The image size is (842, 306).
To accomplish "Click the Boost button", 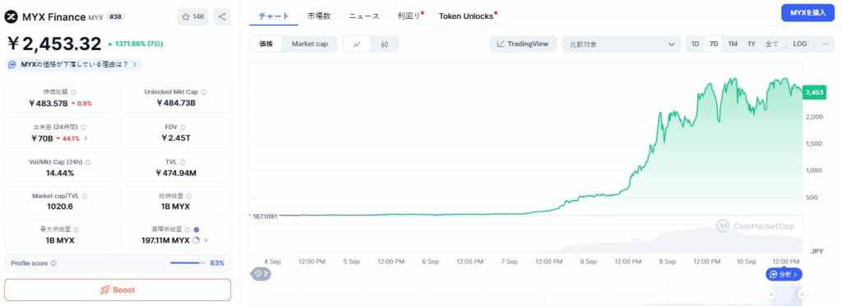I will point(118,290).
